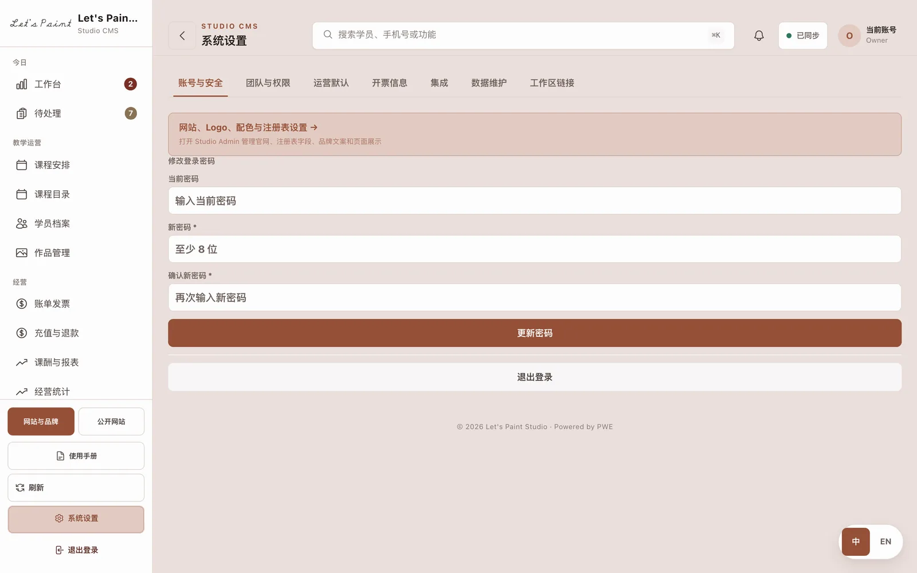This screenshot has width=917, height=573.
Task: Click the 账单发票 dollar icon
Action: click(22, 304)
